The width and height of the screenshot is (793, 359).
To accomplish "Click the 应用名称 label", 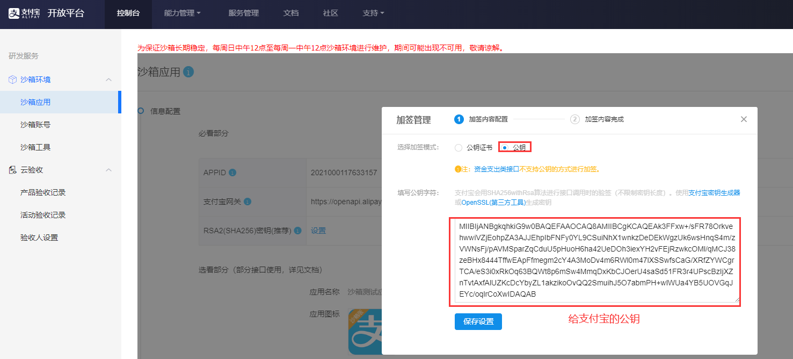I will click(x=324, y=292).
